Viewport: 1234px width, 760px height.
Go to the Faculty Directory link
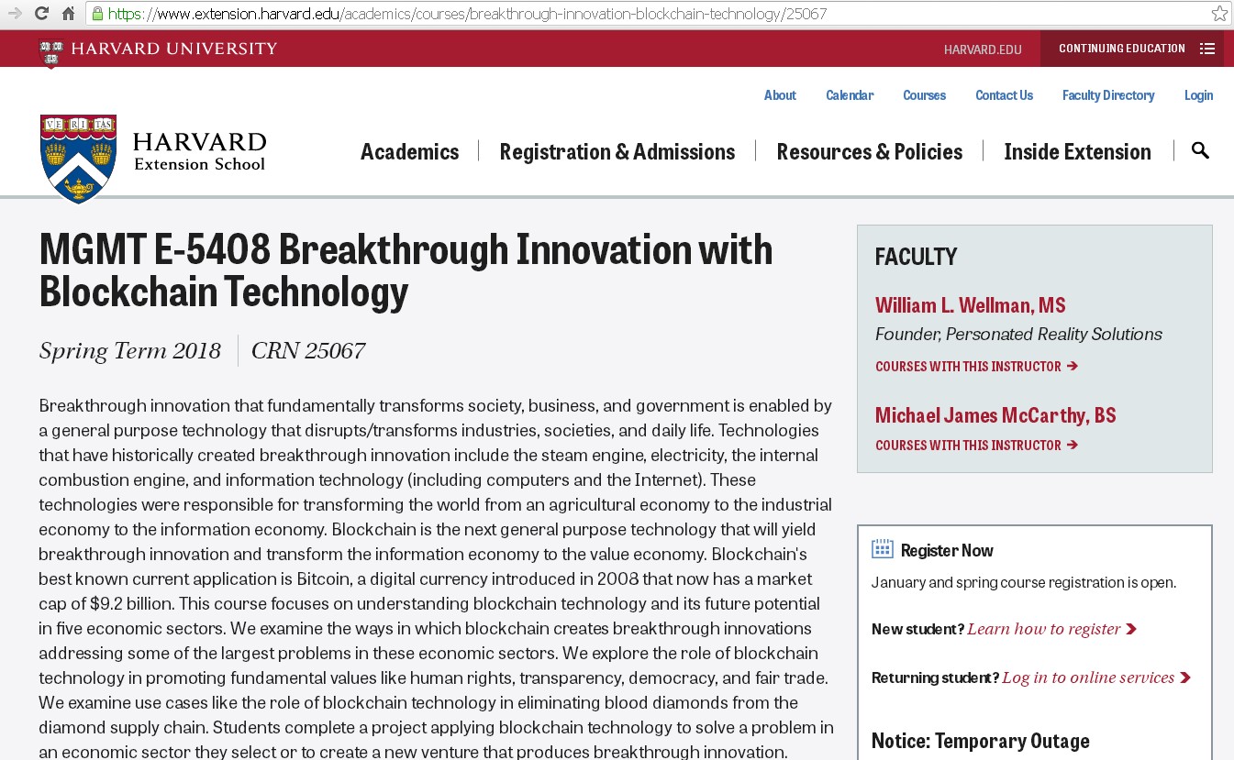point(1107,95)
